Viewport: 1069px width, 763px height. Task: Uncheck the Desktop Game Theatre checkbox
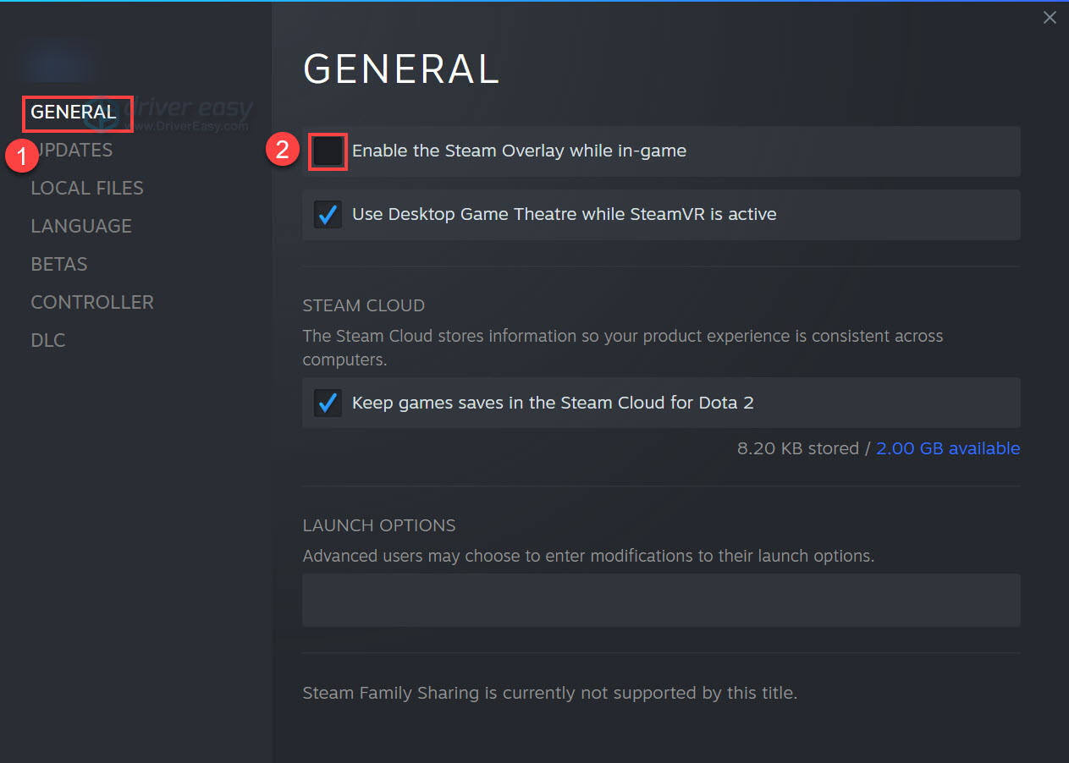328,214
